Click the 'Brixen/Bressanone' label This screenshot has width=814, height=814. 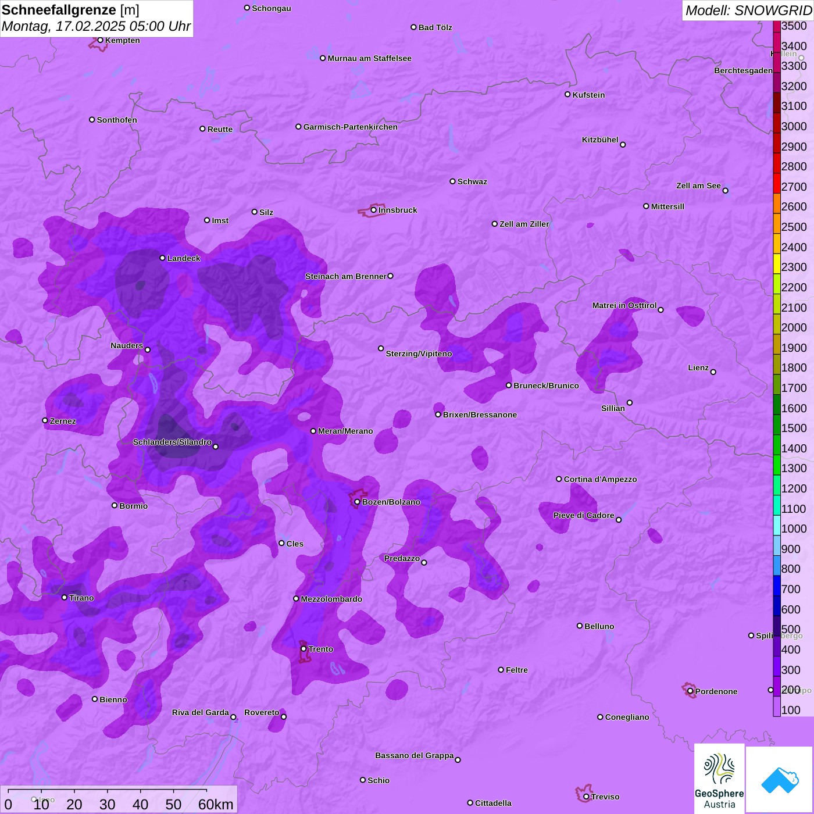coord(480,415)
